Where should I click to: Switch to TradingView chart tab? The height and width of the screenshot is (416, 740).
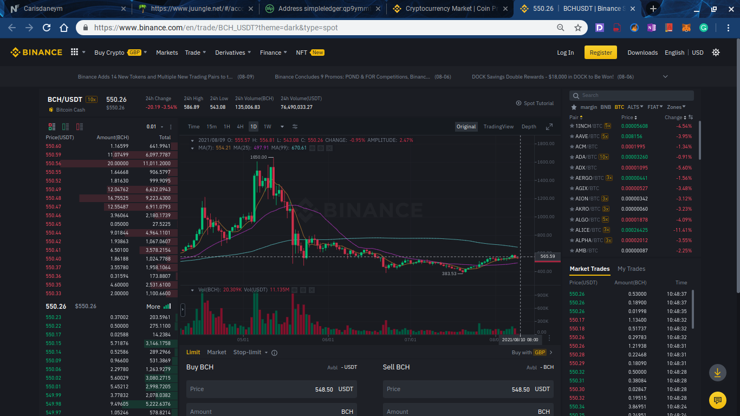[x=498, y=127]
